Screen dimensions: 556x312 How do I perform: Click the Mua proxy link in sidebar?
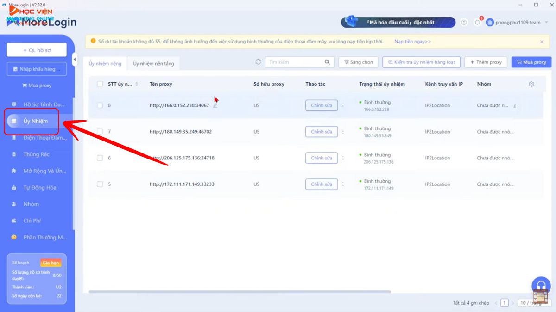pyautogui.click(x=37, y=86)
